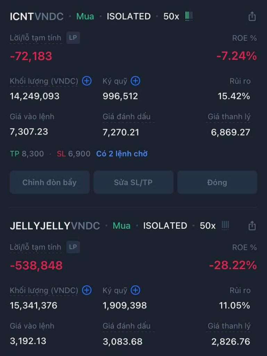The image size is (267, 356).
Task: Add margin to JELLYJELLY position plus icon
Action: click(135, 290)
